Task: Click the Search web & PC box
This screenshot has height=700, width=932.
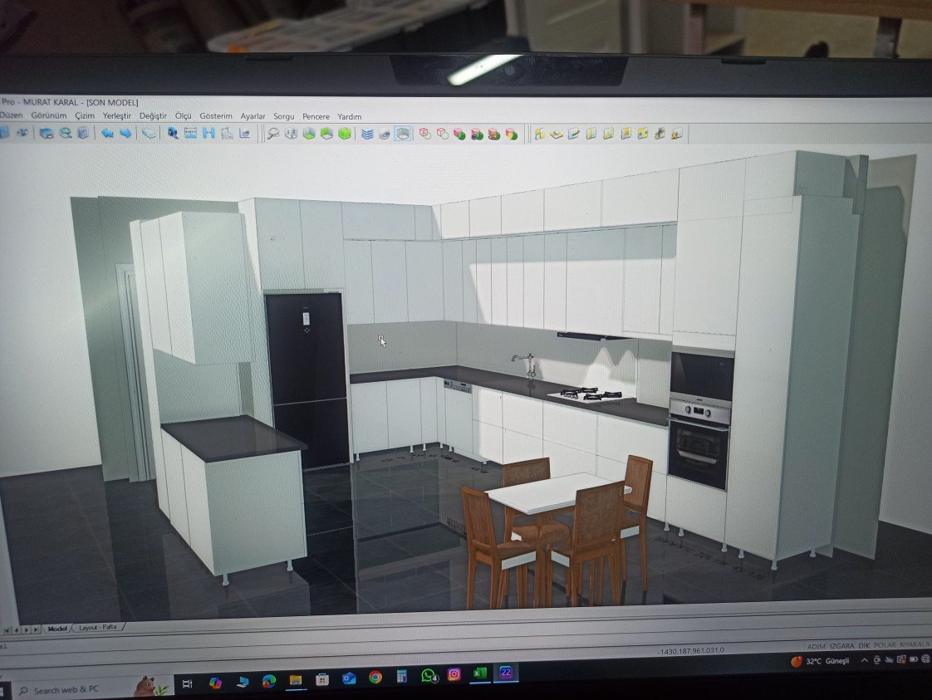Action: click(x=66, y=689)
